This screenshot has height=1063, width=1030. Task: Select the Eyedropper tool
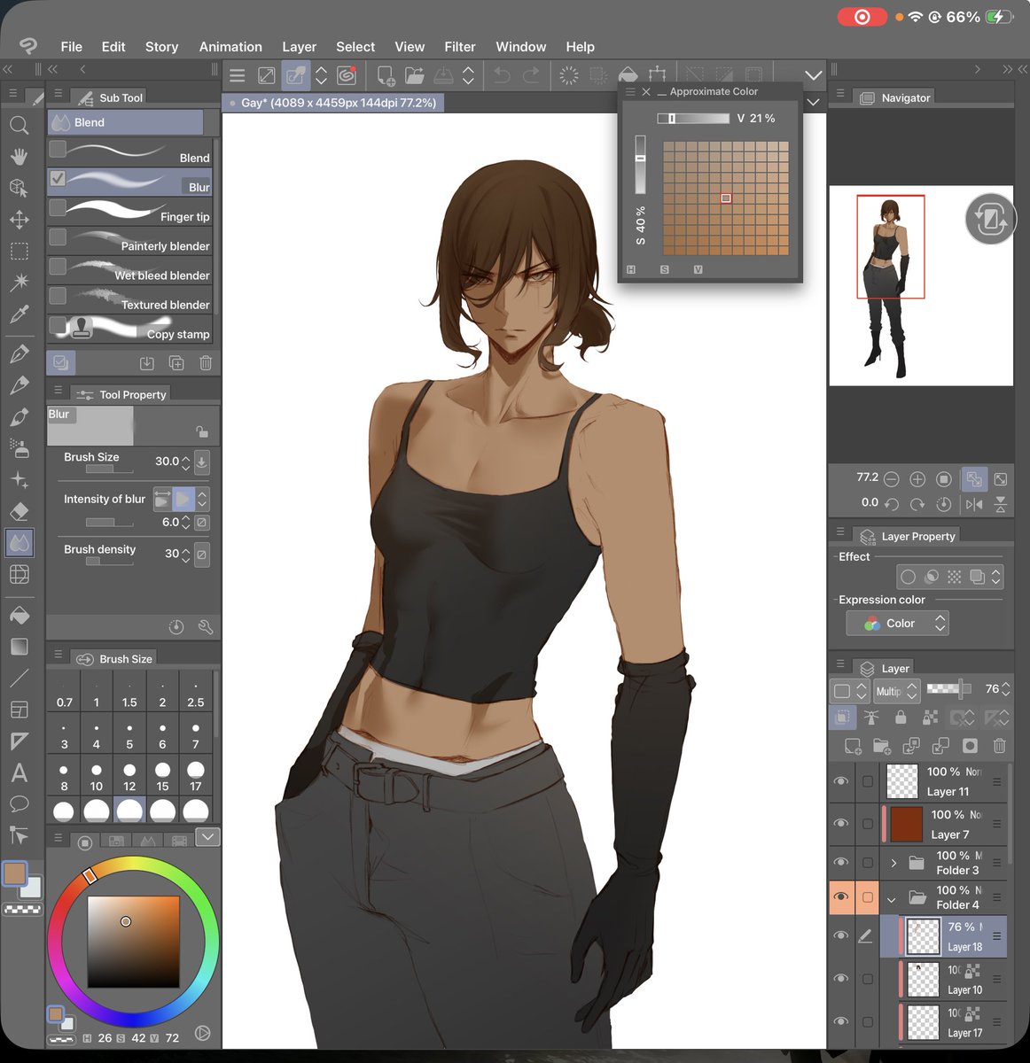[x=19, y=314]
